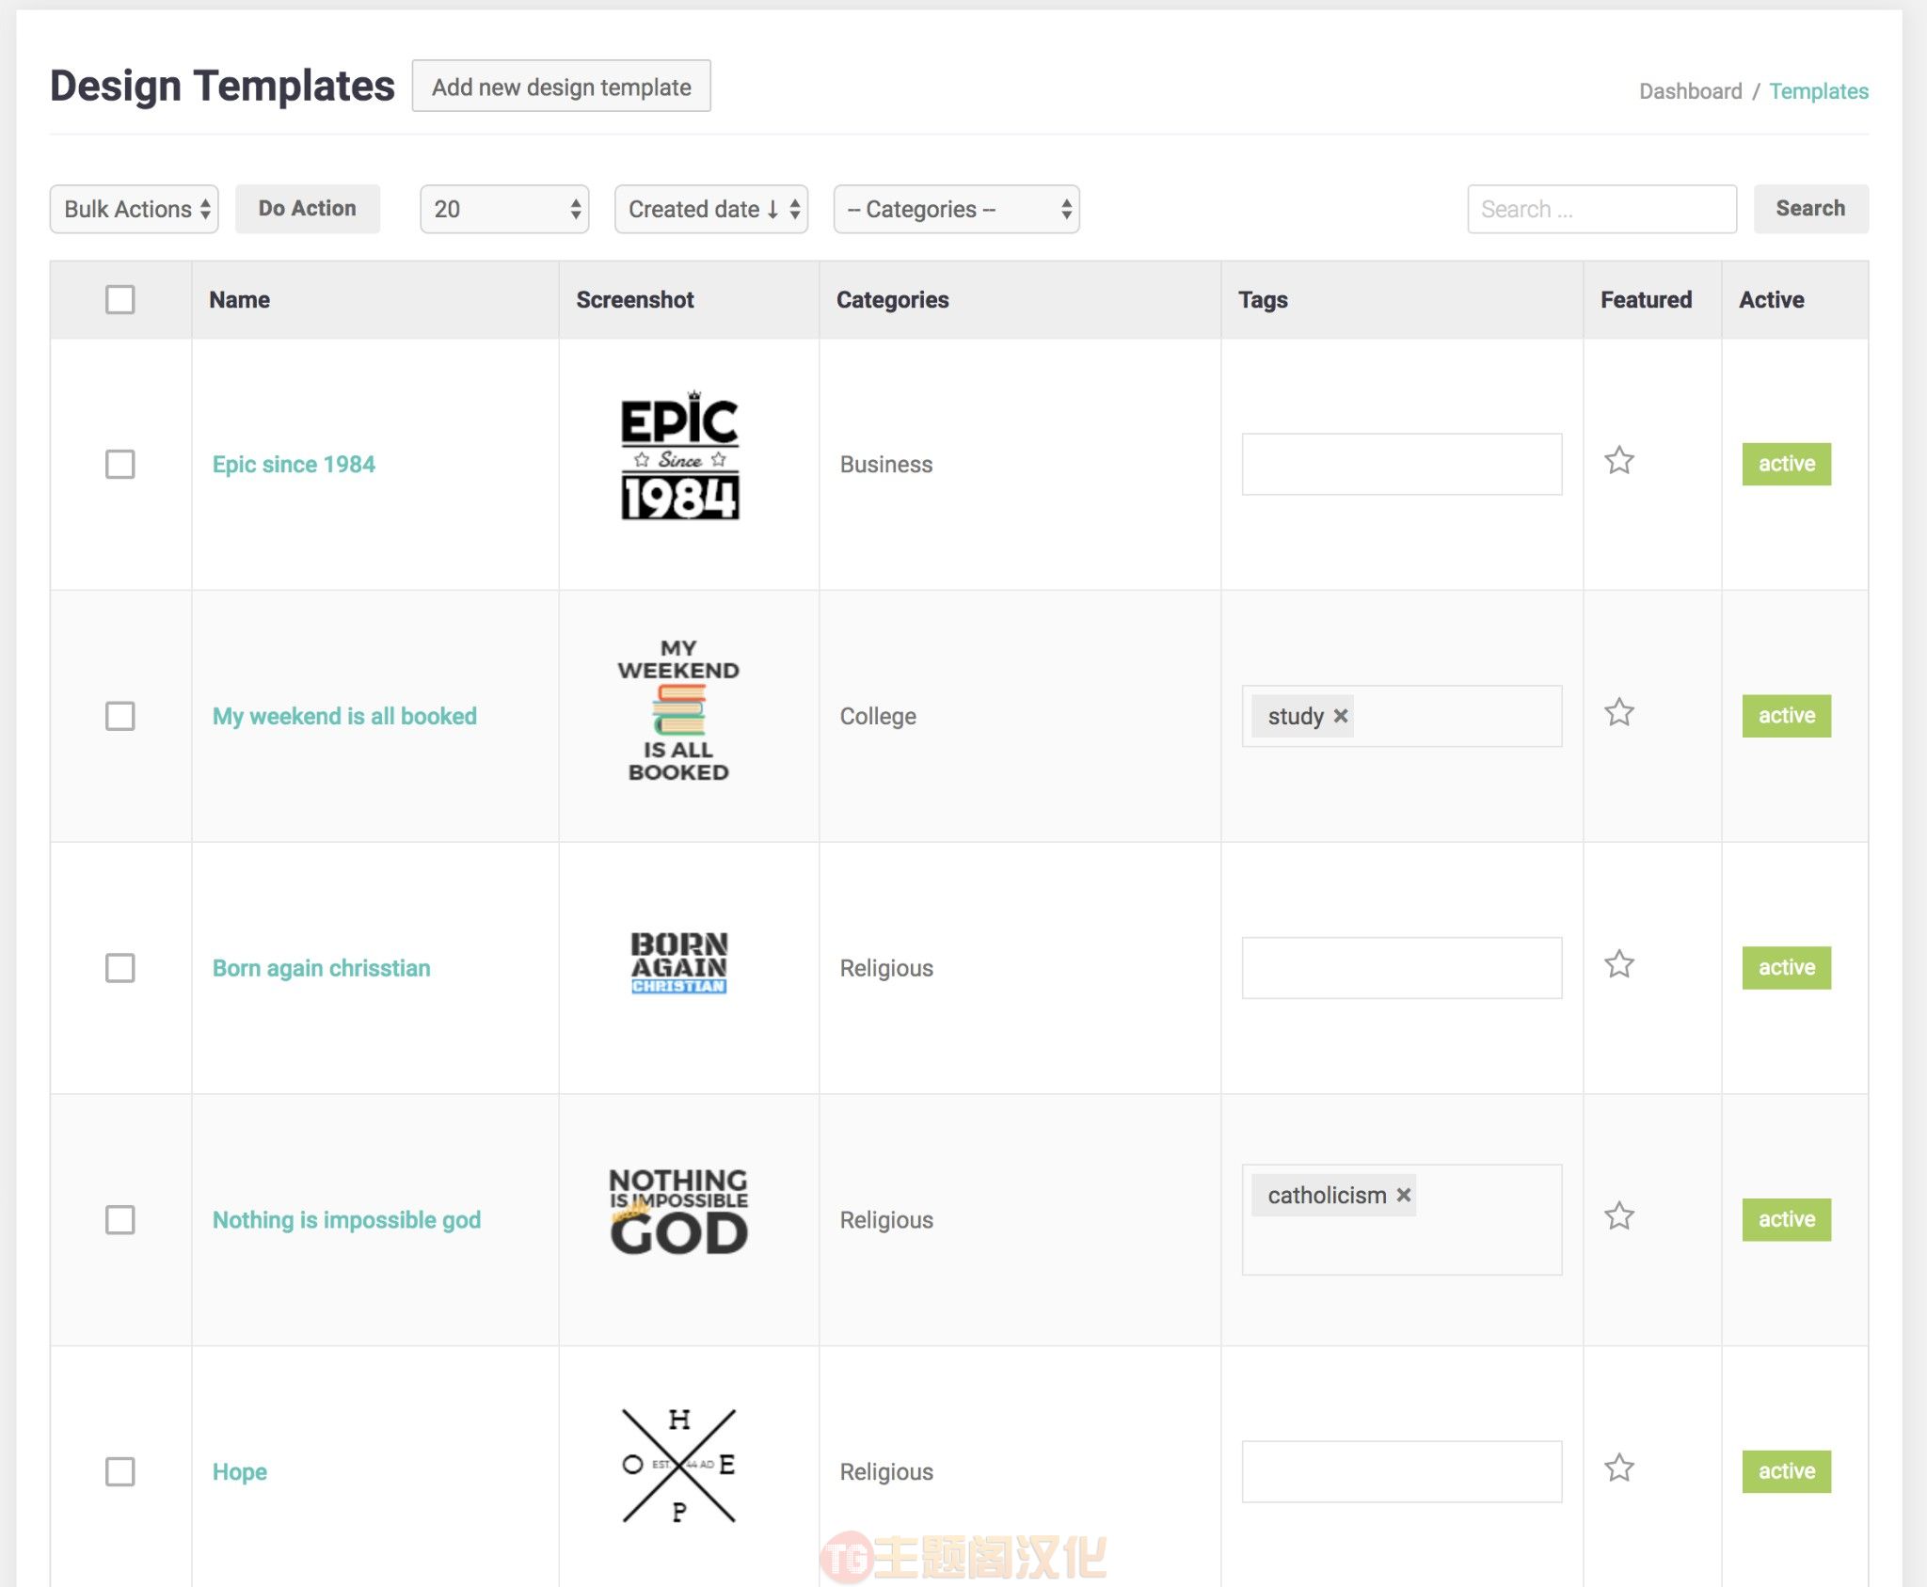Screen dimensions: 1927x1587
Task: Check the Nothing is impossible god row
Action: coord(119,1220)
